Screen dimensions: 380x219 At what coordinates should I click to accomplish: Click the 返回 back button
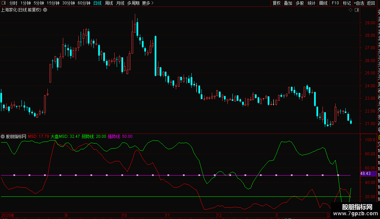click(x=371, y=3)
